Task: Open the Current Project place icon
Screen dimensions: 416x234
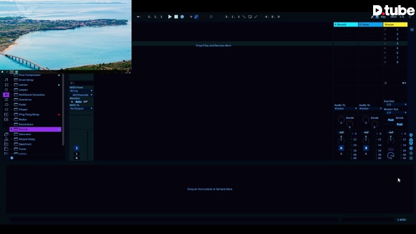Action: coord(6,144)
